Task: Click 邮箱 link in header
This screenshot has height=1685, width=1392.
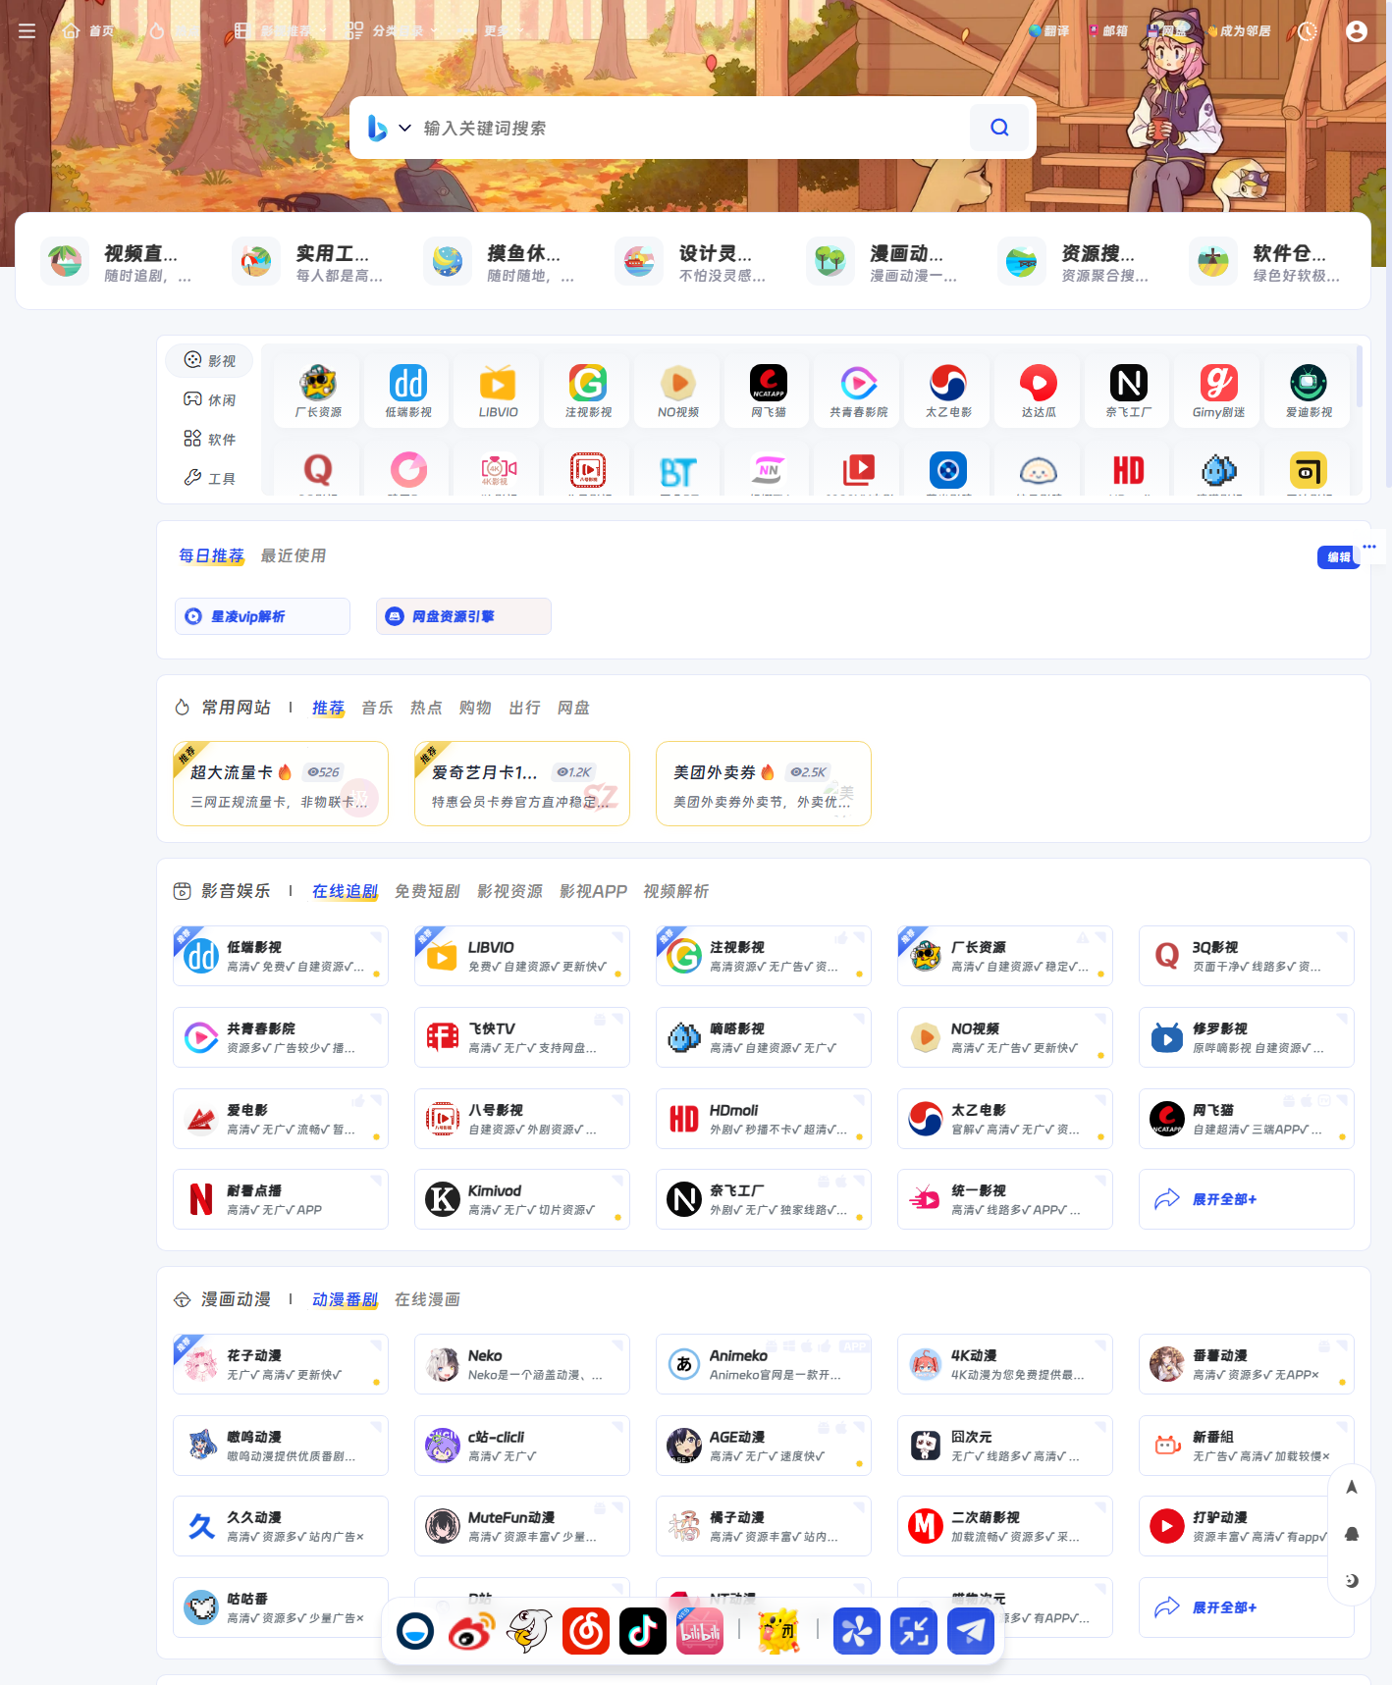Action: (x=1108, y=31)
